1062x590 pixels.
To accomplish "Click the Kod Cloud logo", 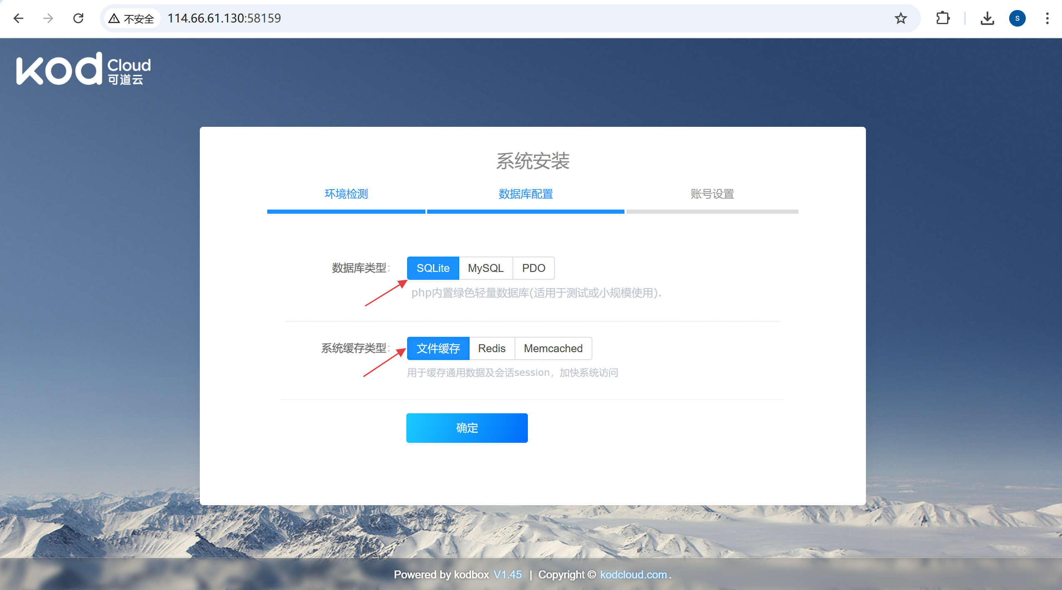I will point(83,69).
